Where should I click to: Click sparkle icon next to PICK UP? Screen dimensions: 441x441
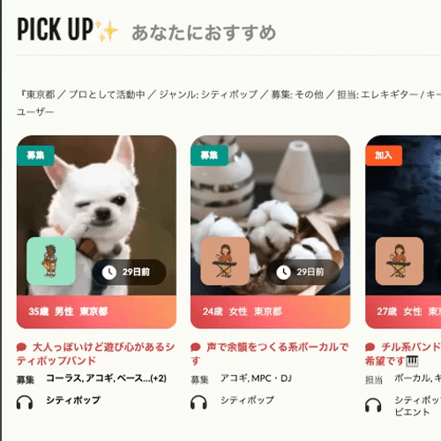[x=107, y=30]
